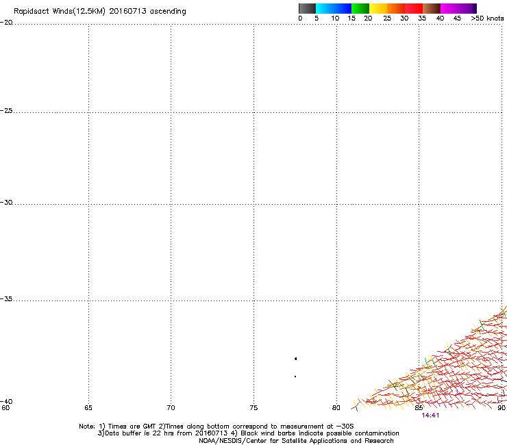Click the purple swath time '14:41'

coord(430,416)
